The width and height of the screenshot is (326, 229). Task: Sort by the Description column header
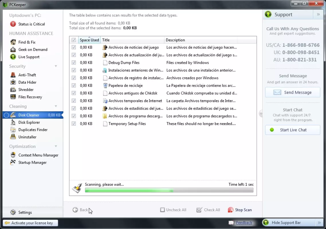pyautogui.click(x=201, y=40)
